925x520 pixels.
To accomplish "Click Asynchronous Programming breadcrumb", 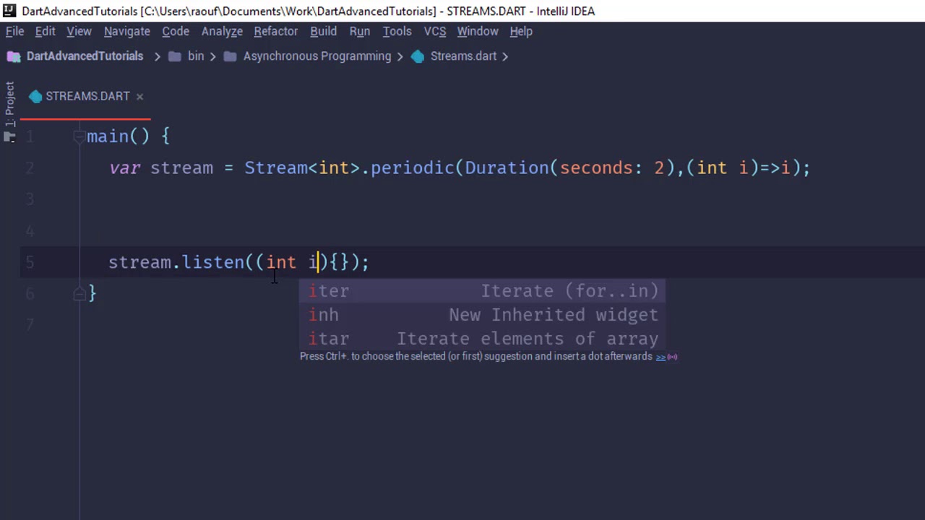I will coord(317,56).
